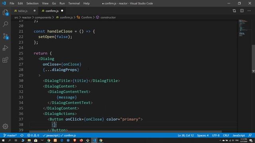Click the handleClose identifier on line 21
The width and height of the screenshot is (255, 143).
click(x=60, y=31)
